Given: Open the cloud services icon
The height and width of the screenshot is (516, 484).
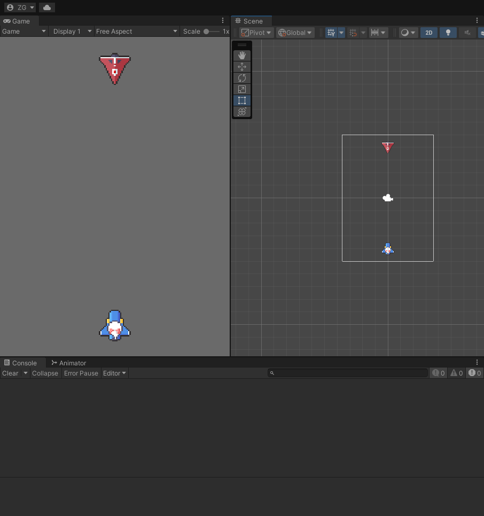Looking at the screenshot, I should point(46,7).
